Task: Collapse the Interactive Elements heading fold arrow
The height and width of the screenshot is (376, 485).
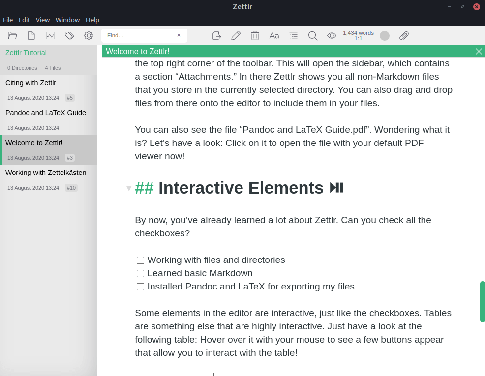Action: tap(129, 188)
